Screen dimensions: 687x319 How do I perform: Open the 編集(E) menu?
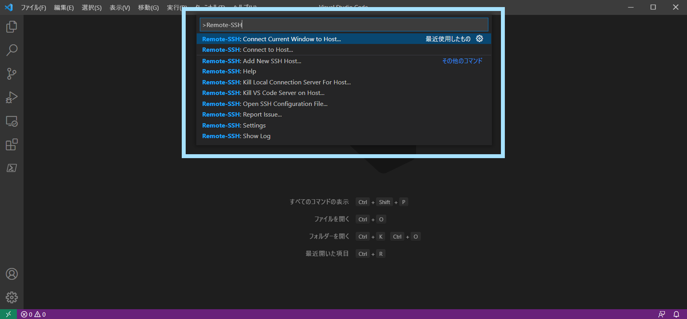pos(64,7)
